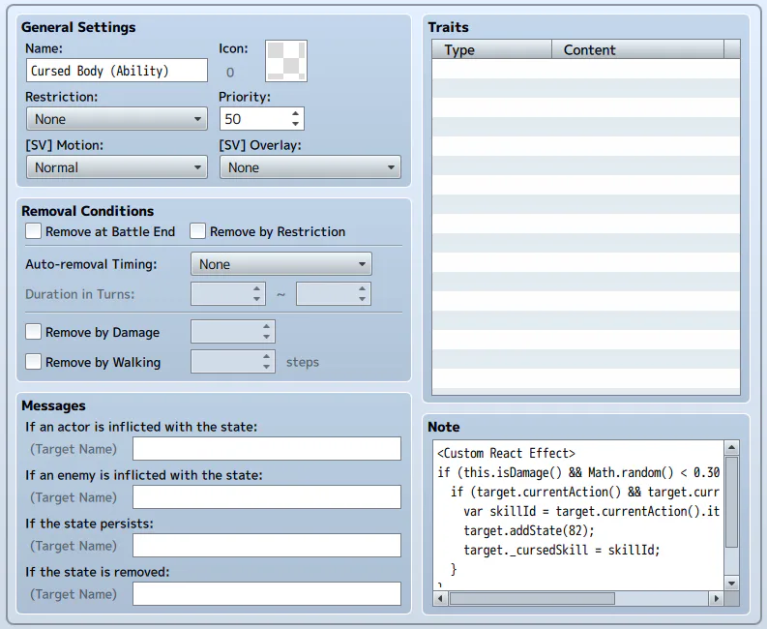Open the [SV] Overlay dropdown
The width and height of the screenshot is (767, 629).
point(310,167)
